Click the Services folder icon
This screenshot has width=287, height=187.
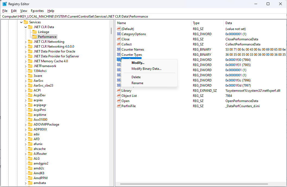26,22
